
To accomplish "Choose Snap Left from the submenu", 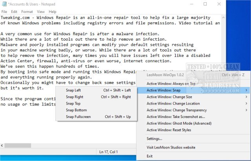I will coord(73,90).
